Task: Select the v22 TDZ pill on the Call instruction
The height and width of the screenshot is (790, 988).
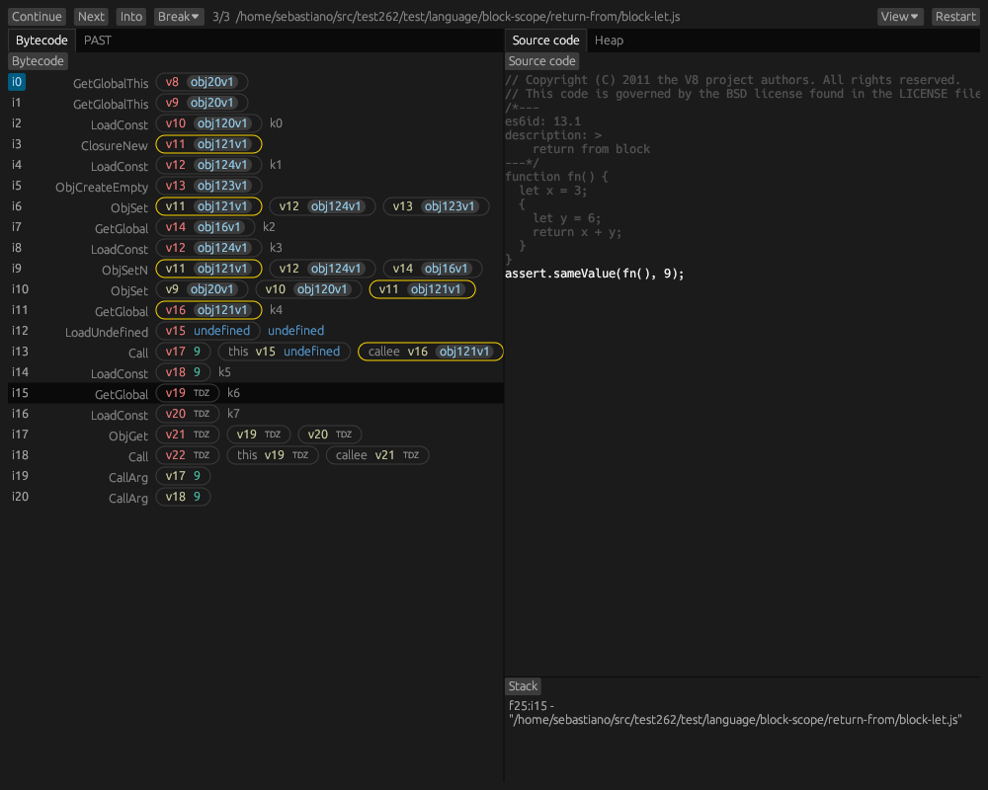Action: pyautogui.click(x=187, y=454)
